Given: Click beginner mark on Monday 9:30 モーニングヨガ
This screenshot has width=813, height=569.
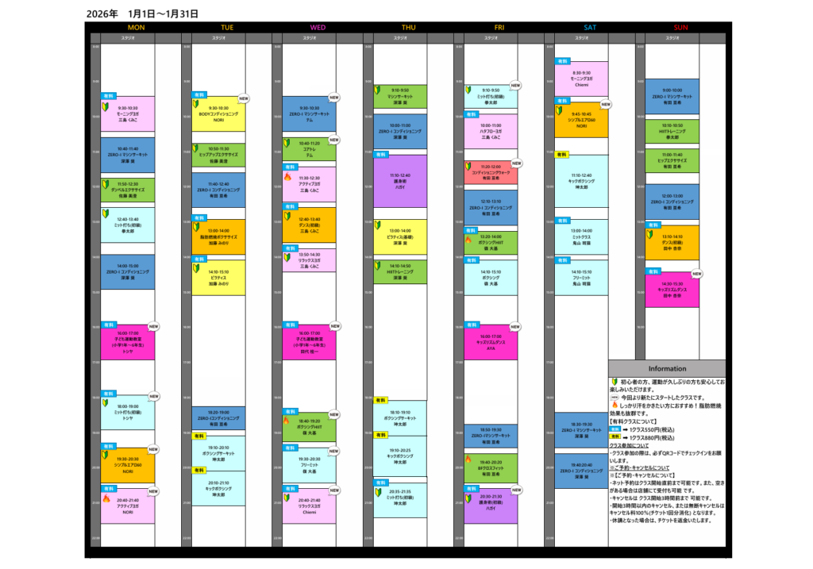Looking at the screenshot, I should pos(105,105).
